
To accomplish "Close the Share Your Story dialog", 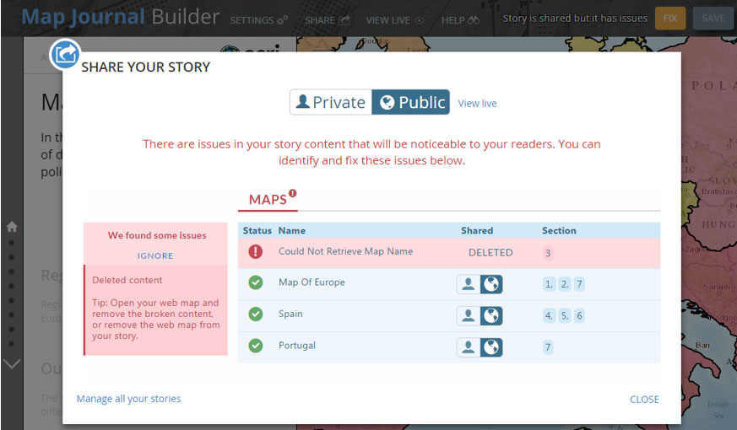I will point(644,400).
